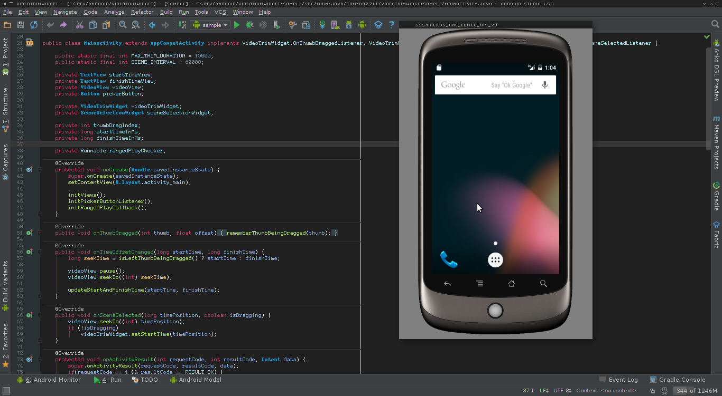Attach debugger to Android process icon
Screen dimensions: 722x396
(276, 25)
